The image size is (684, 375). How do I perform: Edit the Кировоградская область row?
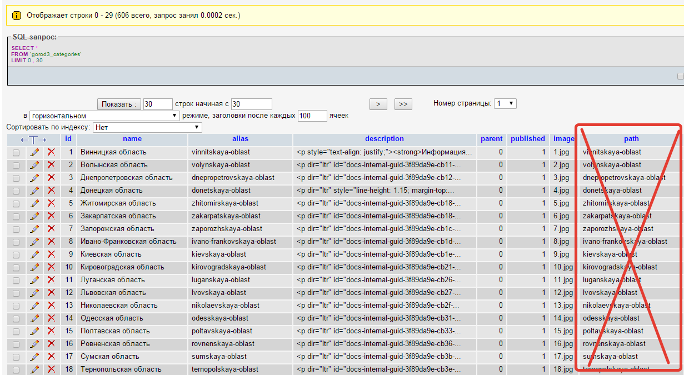click(34, 267)
